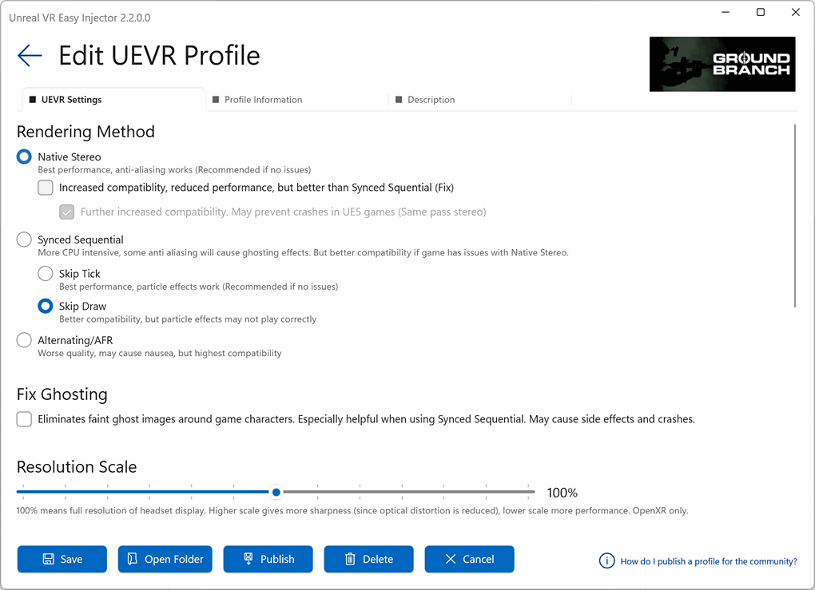Click the Resolution Scale slider handle
The width and height of the screenshot is (815, 590).
coord(276,493)
